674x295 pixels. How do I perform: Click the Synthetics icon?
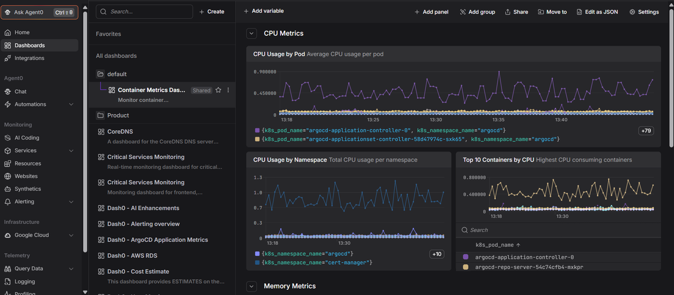tap(8, 189)
